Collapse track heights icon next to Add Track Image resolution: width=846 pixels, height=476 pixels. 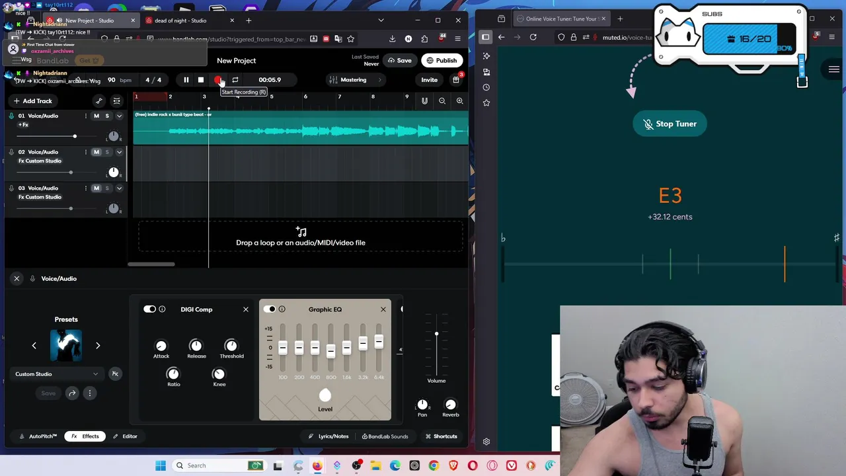116,101
